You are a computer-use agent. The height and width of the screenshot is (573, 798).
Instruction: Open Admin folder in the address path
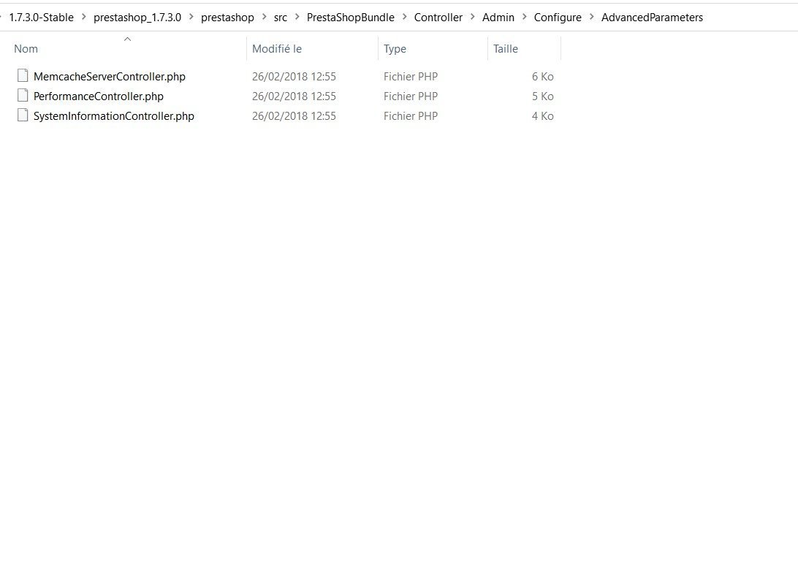(x=498, y=18)
